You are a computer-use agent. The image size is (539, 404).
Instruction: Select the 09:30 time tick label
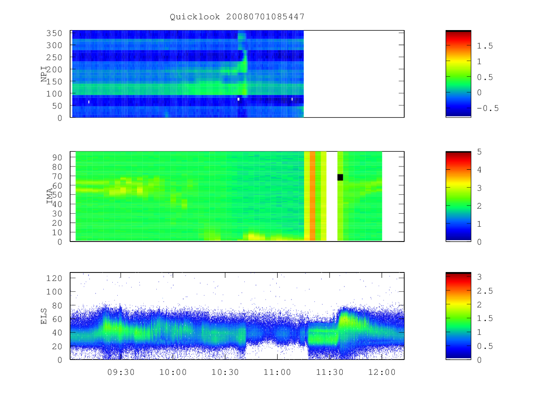tap(121, 372)
